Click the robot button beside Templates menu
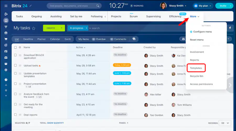Viewport: 236px width, 131px height. (x=183, y=39)
